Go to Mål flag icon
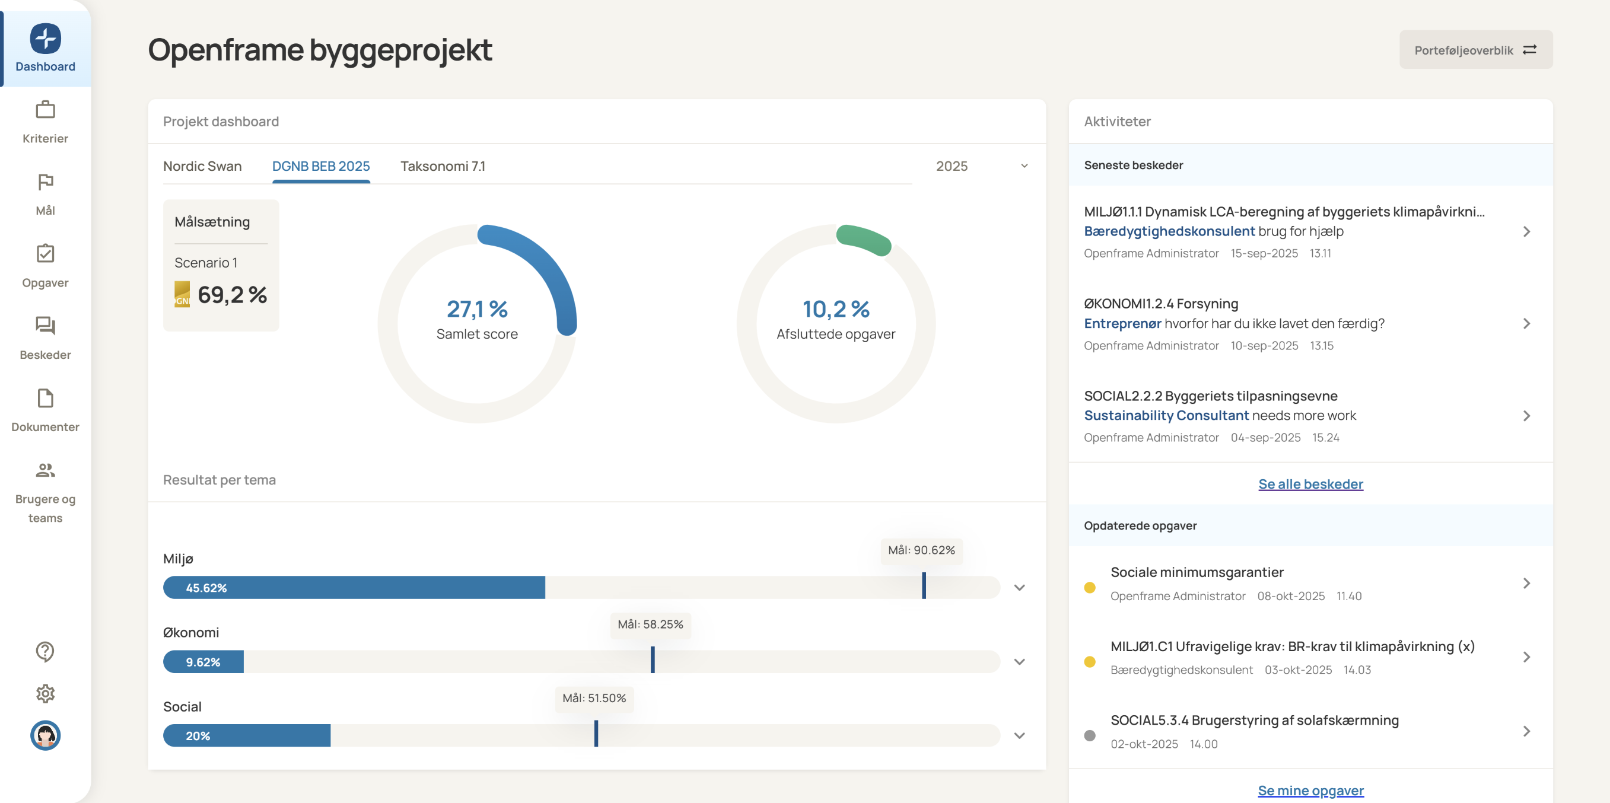This screenshot has height=803, width=1610. click(45, 182)
